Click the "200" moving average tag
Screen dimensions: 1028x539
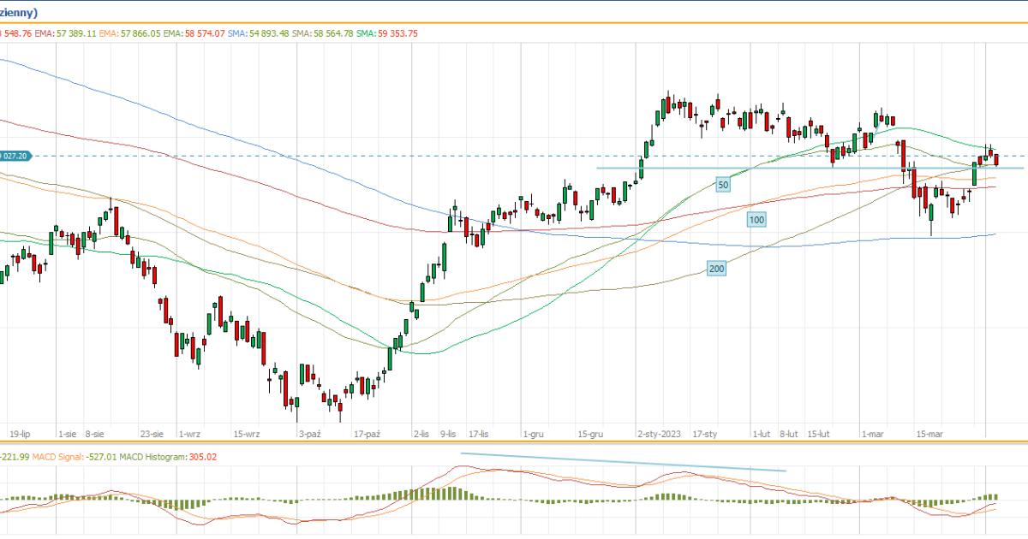pyautogui.click(x=716, y=269)
